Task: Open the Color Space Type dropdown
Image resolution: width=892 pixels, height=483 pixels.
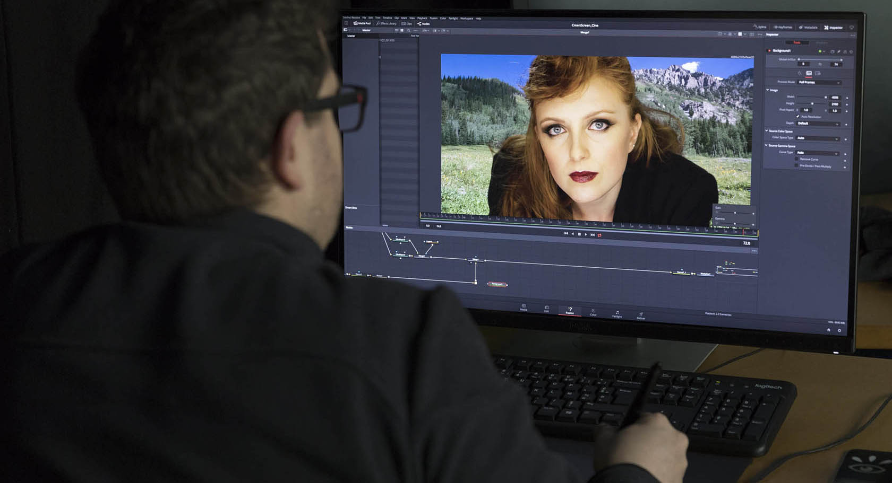Action: pos(818,138)
